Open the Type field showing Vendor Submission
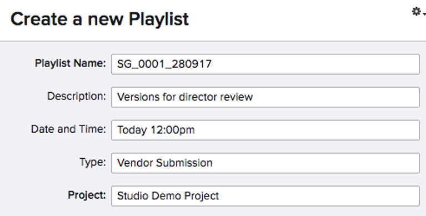 point(265,163)
